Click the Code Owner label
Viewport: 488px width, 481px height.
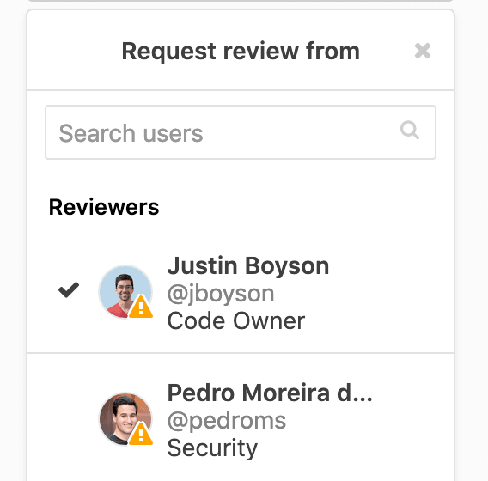pyautogui.click(x=236, y=320)
